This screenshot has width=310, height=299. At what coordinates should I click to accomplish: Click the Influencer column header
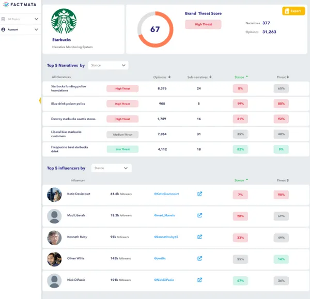[x=78, y=180]
